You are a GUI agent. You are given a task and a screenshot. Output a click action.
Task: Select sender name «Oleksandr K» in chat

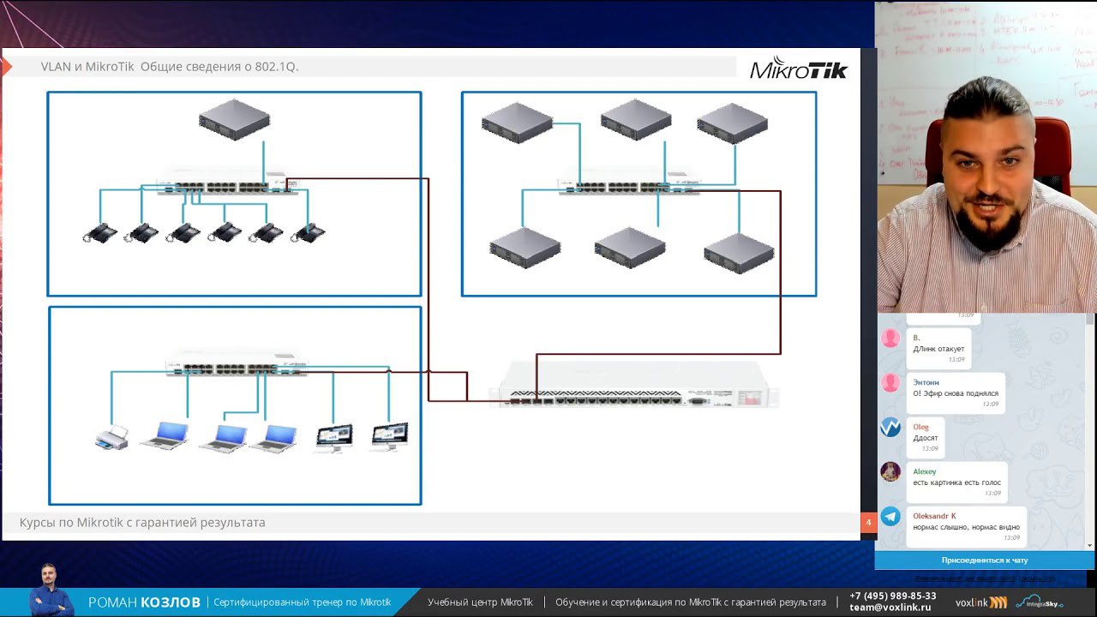click(934, 516)
